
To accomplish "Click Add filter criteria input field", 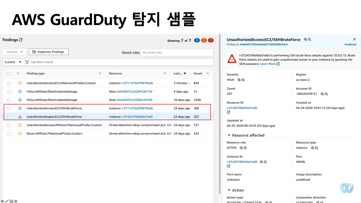I will tap(119, 62).
